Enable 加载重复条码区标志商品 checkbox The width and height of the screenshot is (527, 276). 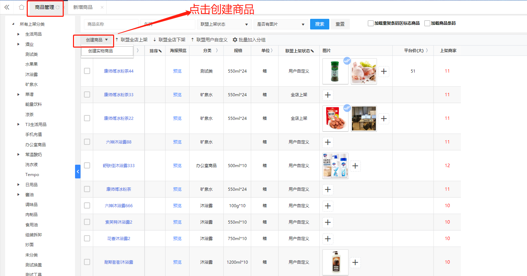click(370, 23)
